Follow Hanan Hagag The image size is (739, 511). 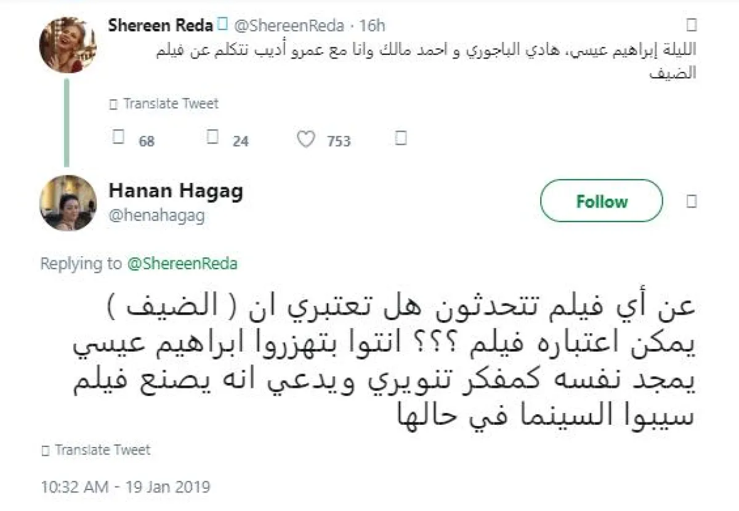click(x=601, y=201)
